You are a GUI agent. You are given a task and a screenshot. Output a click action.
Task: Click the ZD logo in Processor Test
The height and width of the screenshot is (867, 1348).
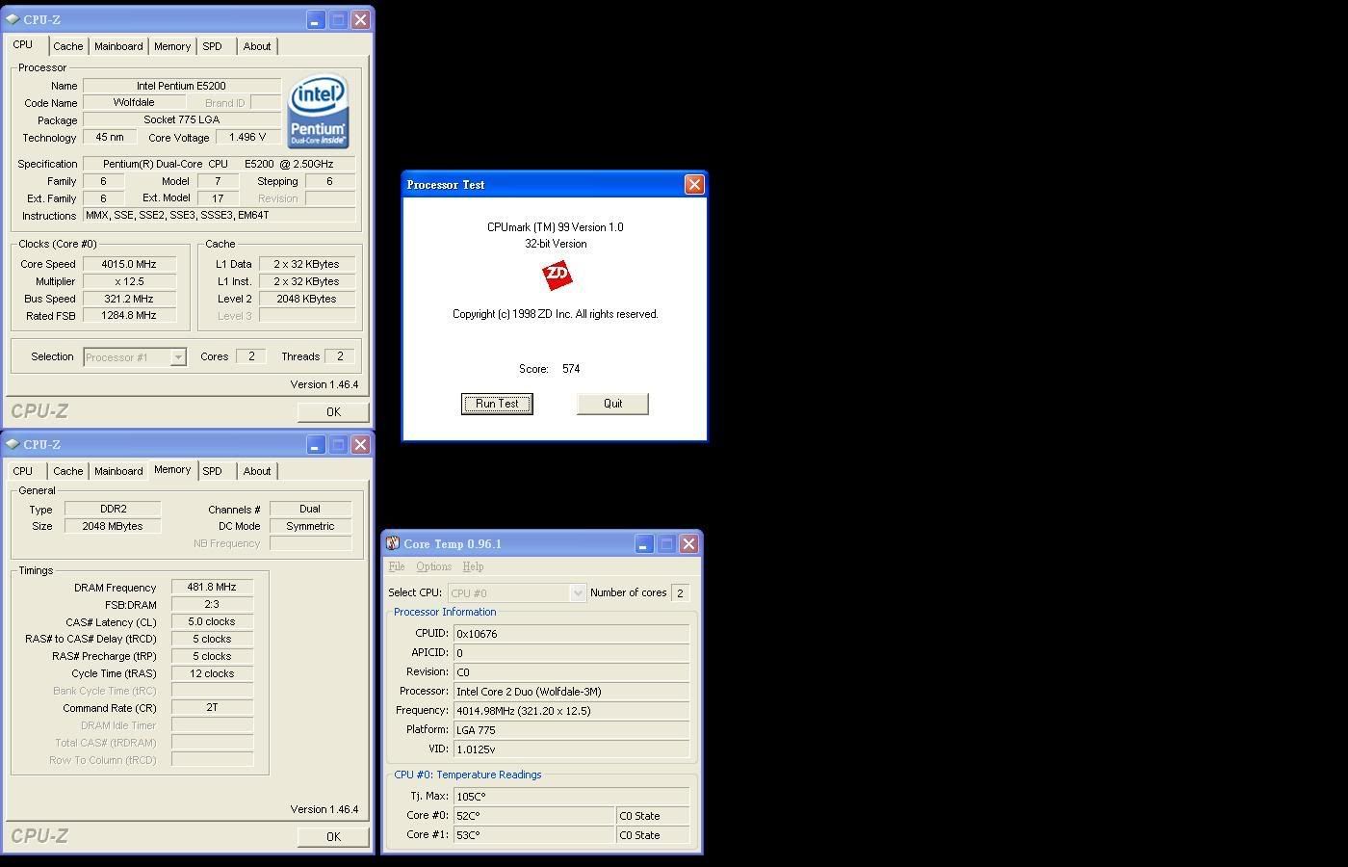pyautogui.click(x=557, y=276)
